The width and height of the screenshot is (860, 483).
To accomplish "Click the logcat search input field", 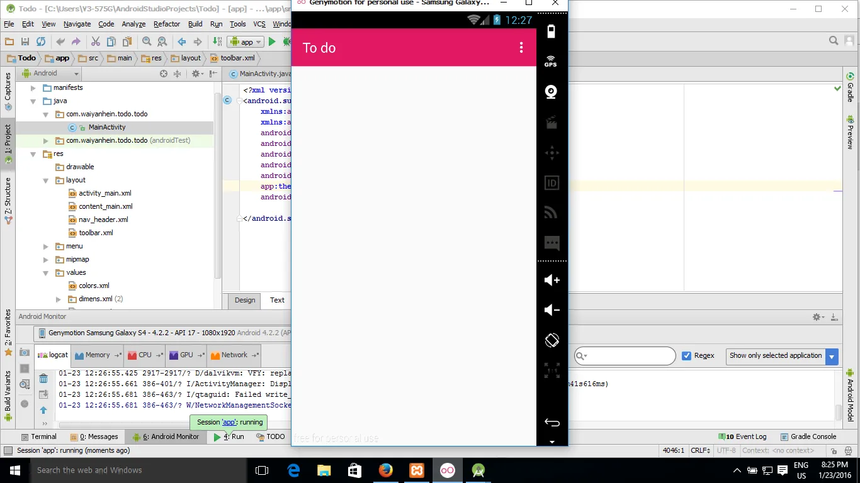I will tap(625, 356).
